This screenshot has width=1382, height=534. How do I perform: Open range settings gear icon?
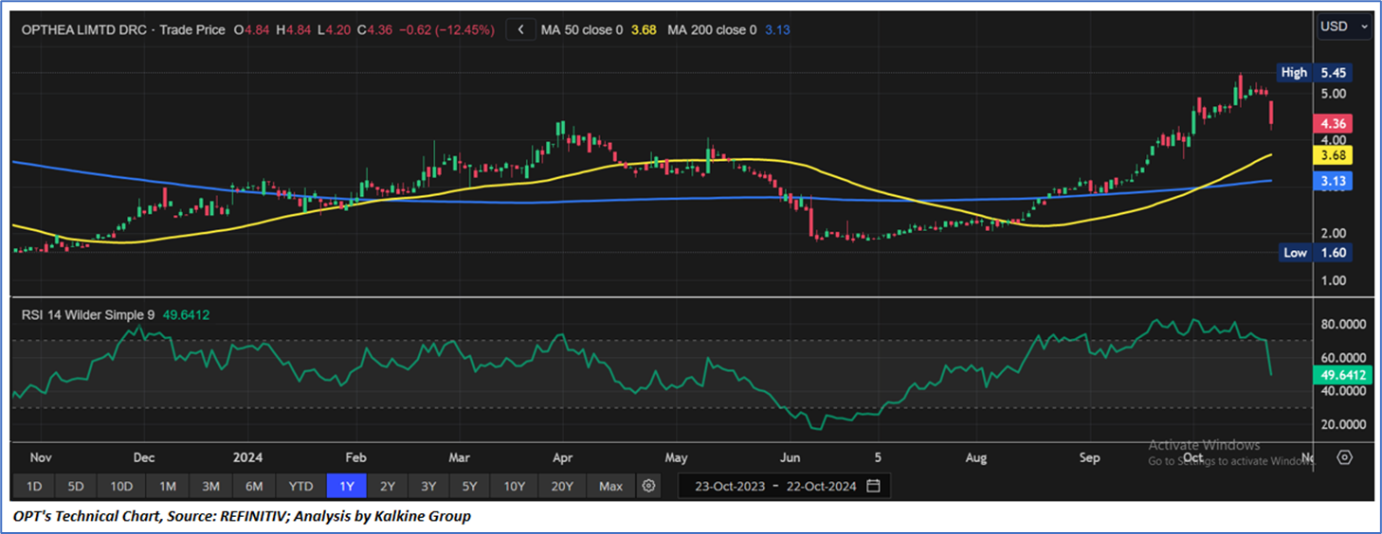648,486
